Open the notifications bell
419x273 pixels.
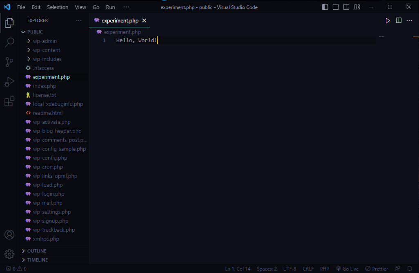pos(409,269)
